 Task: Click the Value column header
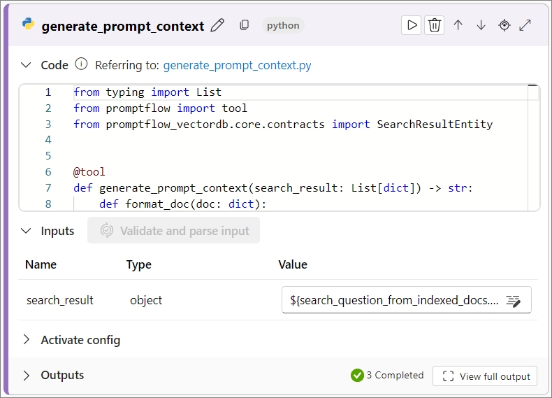pyautogui.click(x=293, y=264)
